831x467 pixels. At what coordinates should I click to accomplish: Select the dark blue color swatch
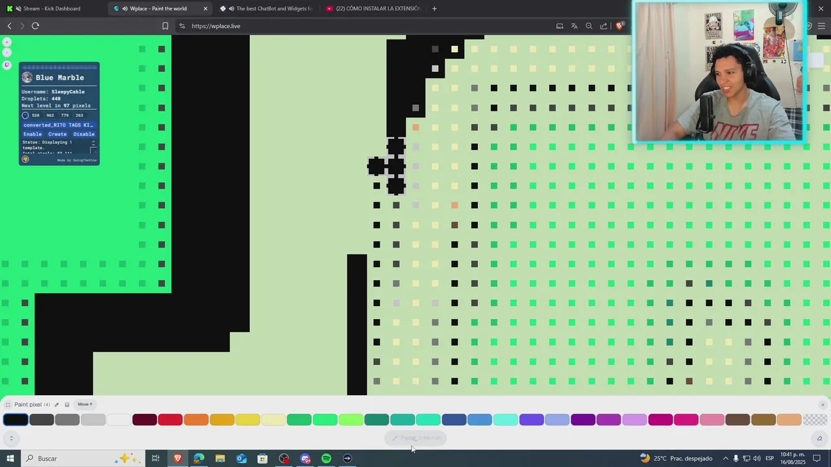click(454, 420)
